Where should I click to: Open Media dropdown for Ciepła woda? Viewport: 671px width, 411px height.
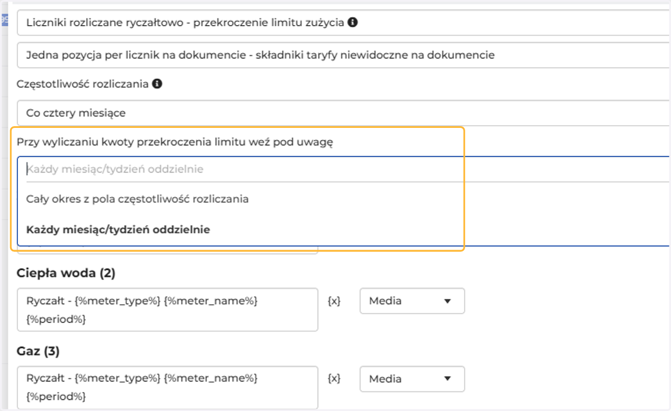click(412, 301)
